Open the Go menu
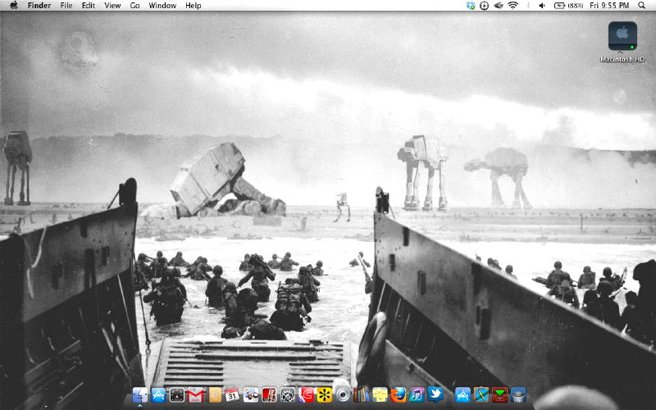This screenshot has width=656, height=410. pos(134,6)
